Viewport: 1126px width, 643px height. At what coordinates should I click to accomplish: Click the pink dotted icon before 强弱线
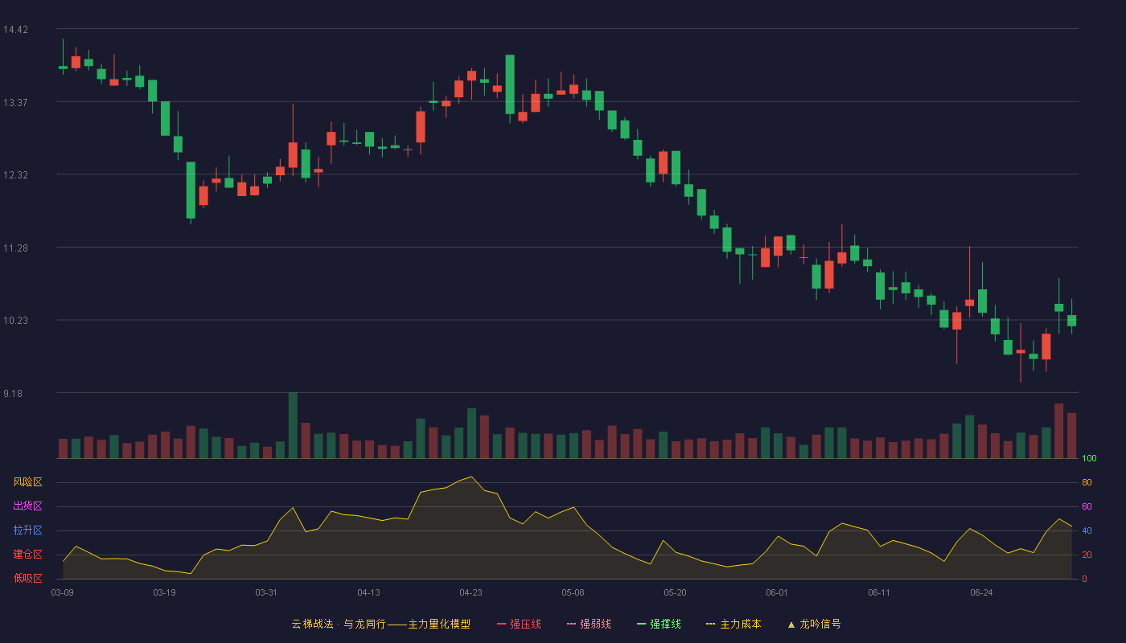point(572,624)
